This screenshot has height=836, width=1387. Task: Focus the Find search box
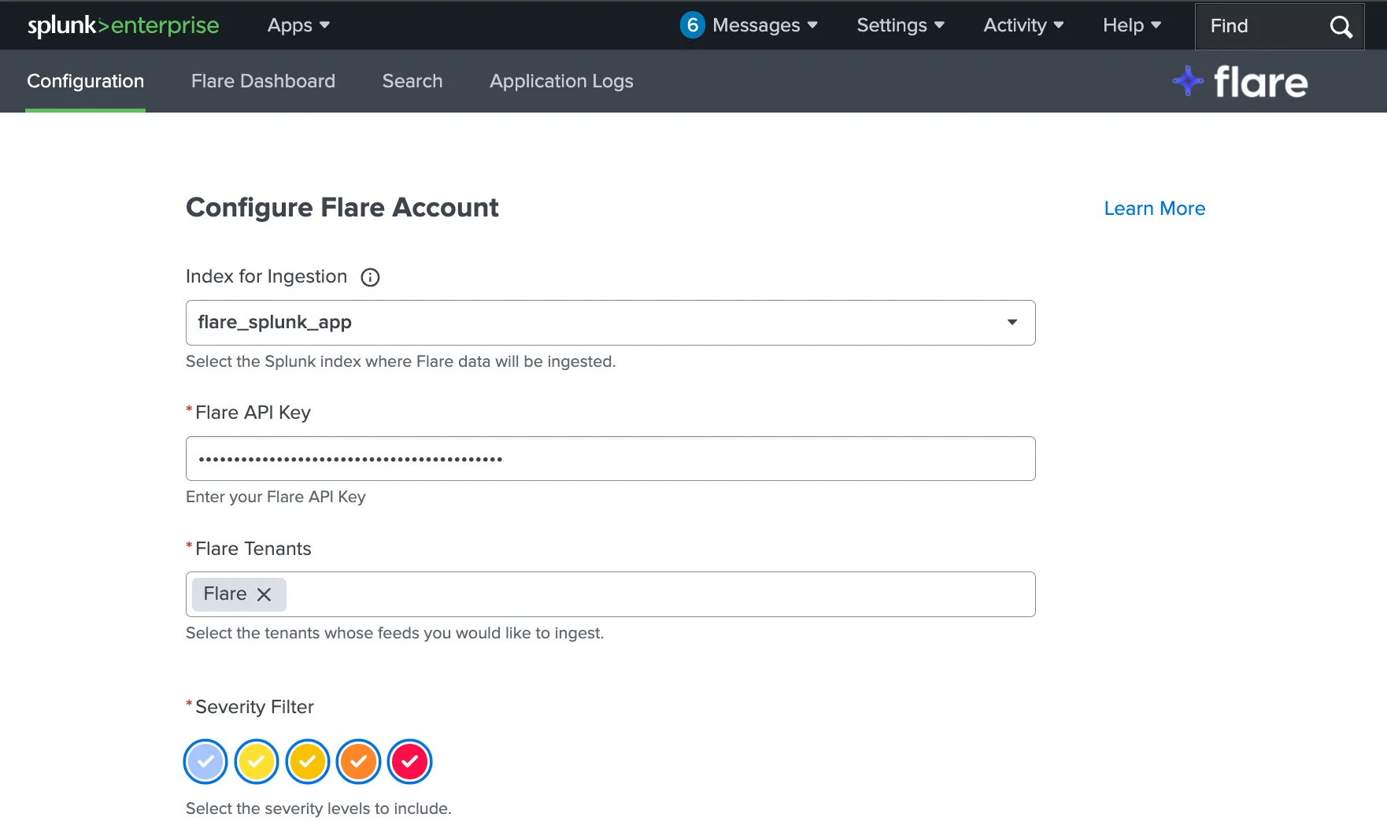pyautogui.click(x=1280, y=27)
